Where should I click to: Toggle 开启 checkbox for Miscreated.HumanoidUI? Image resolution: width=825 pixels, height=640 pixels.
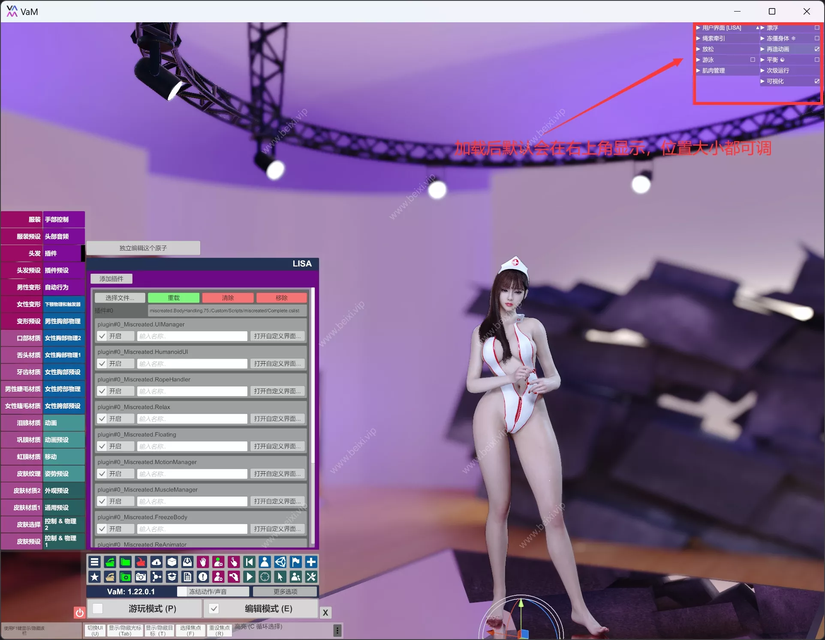[102, 364]
